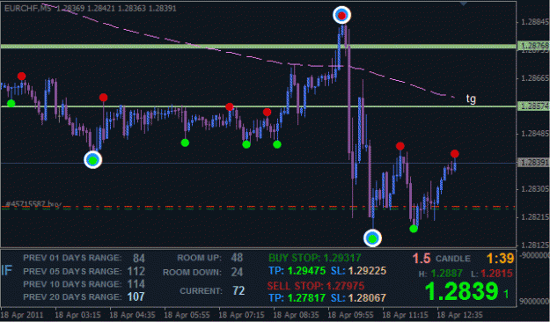
Task: Select the large green 1.2839 price
Action: pos(461,291)
